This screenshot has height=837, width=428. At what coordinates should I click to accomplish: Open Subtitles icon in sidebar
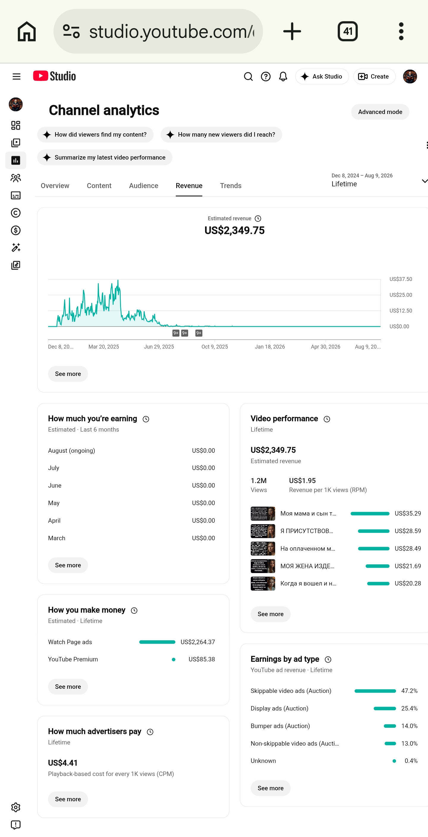15,195
